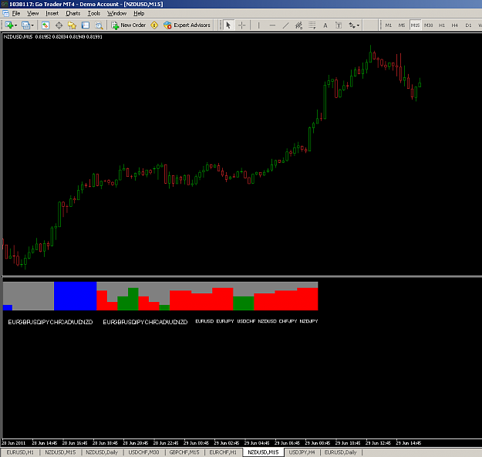This screenshot has width=482, height=457.
Task: Open the Insert menu
Action: [x=52, y=13]
